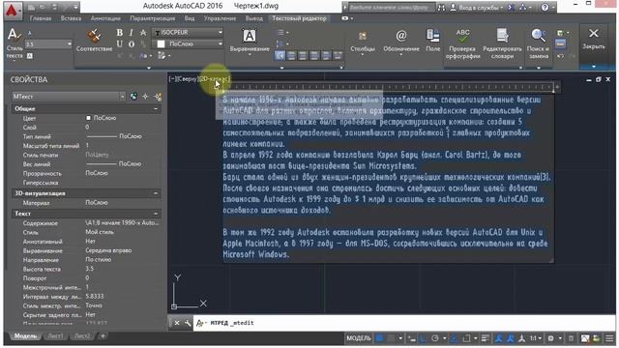The height and width of the screenshot is (348, 619).
Task: Toggle the default left paragraph alignment button
Action: tap(280, 56)
